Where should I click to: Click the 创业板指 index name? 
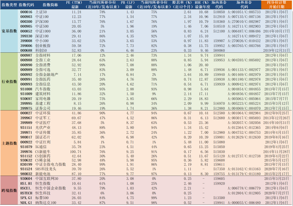coord(43,46)
